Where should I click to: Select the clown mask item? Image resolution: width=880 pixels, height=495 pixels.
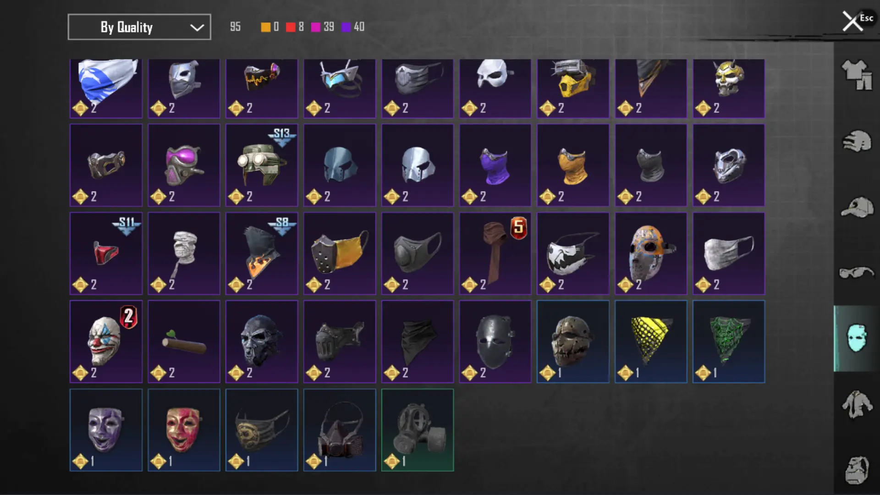106,341
